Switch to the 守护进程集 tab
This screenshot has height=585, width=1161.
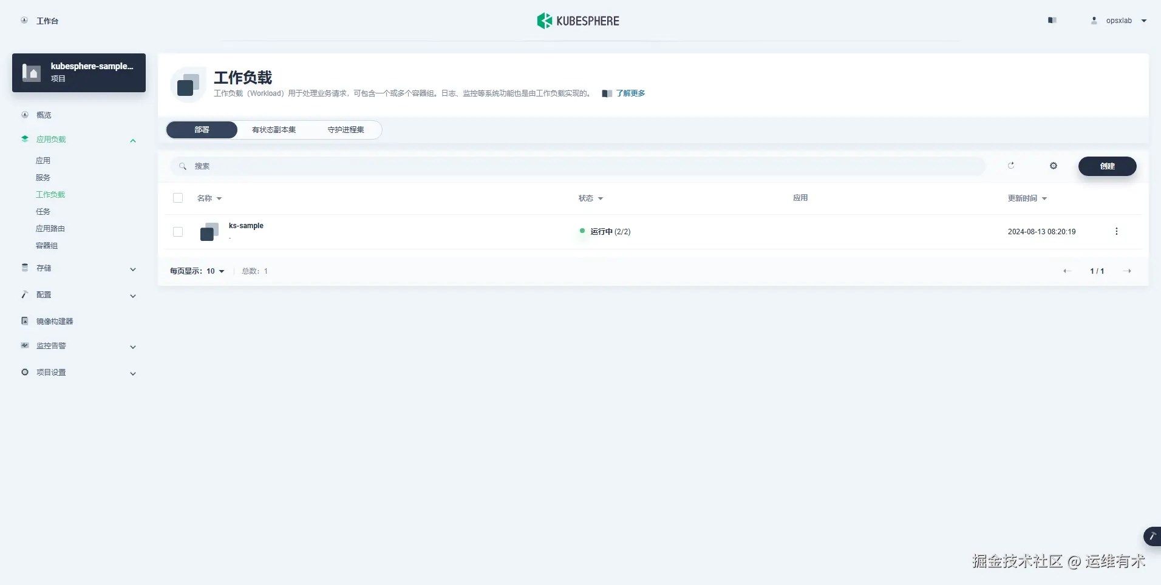(x=345, y=129)
